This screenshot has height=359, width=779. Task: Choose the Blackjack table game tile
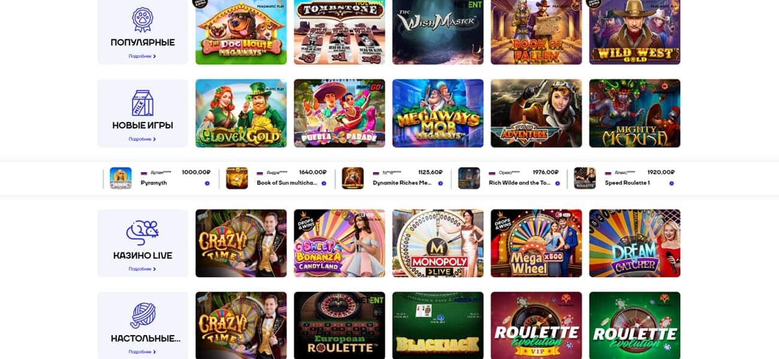tap(438, 325)
